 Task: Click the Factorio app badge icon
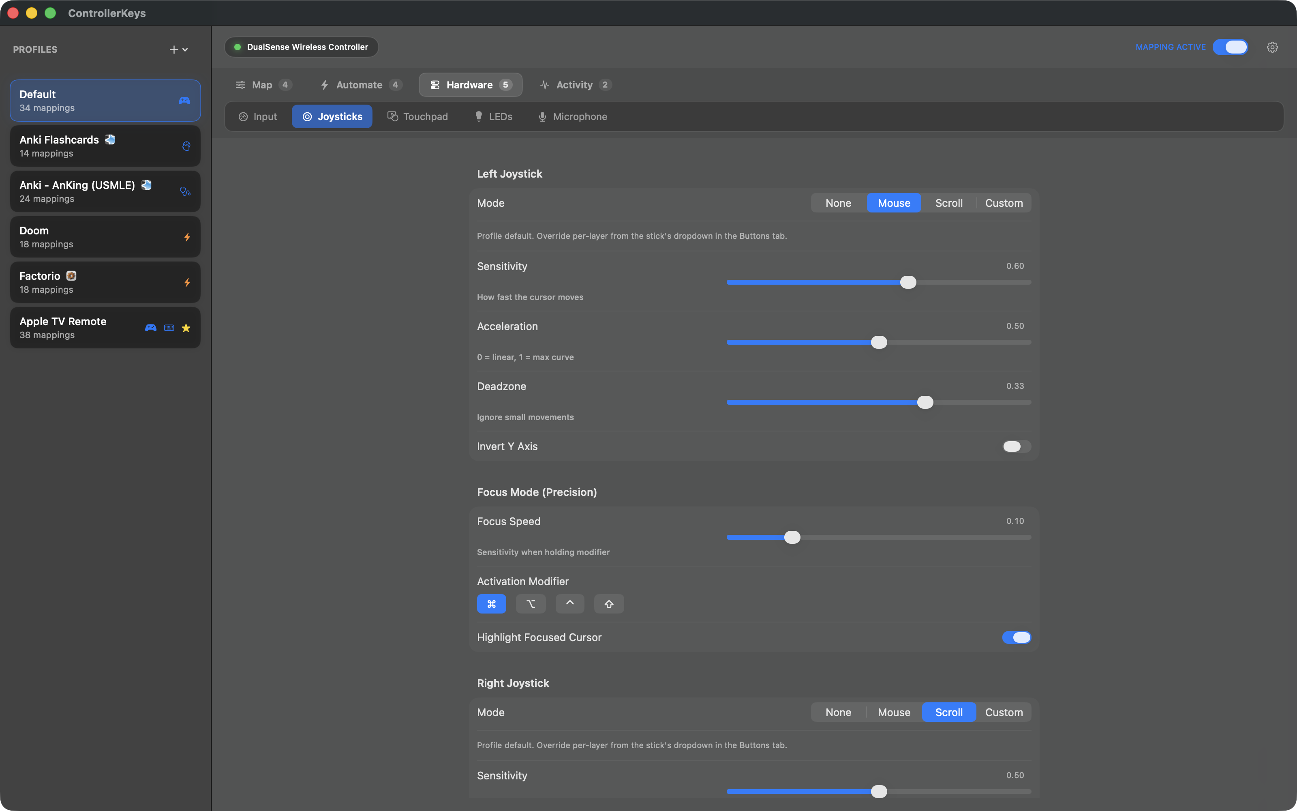[x=71, y=276]
